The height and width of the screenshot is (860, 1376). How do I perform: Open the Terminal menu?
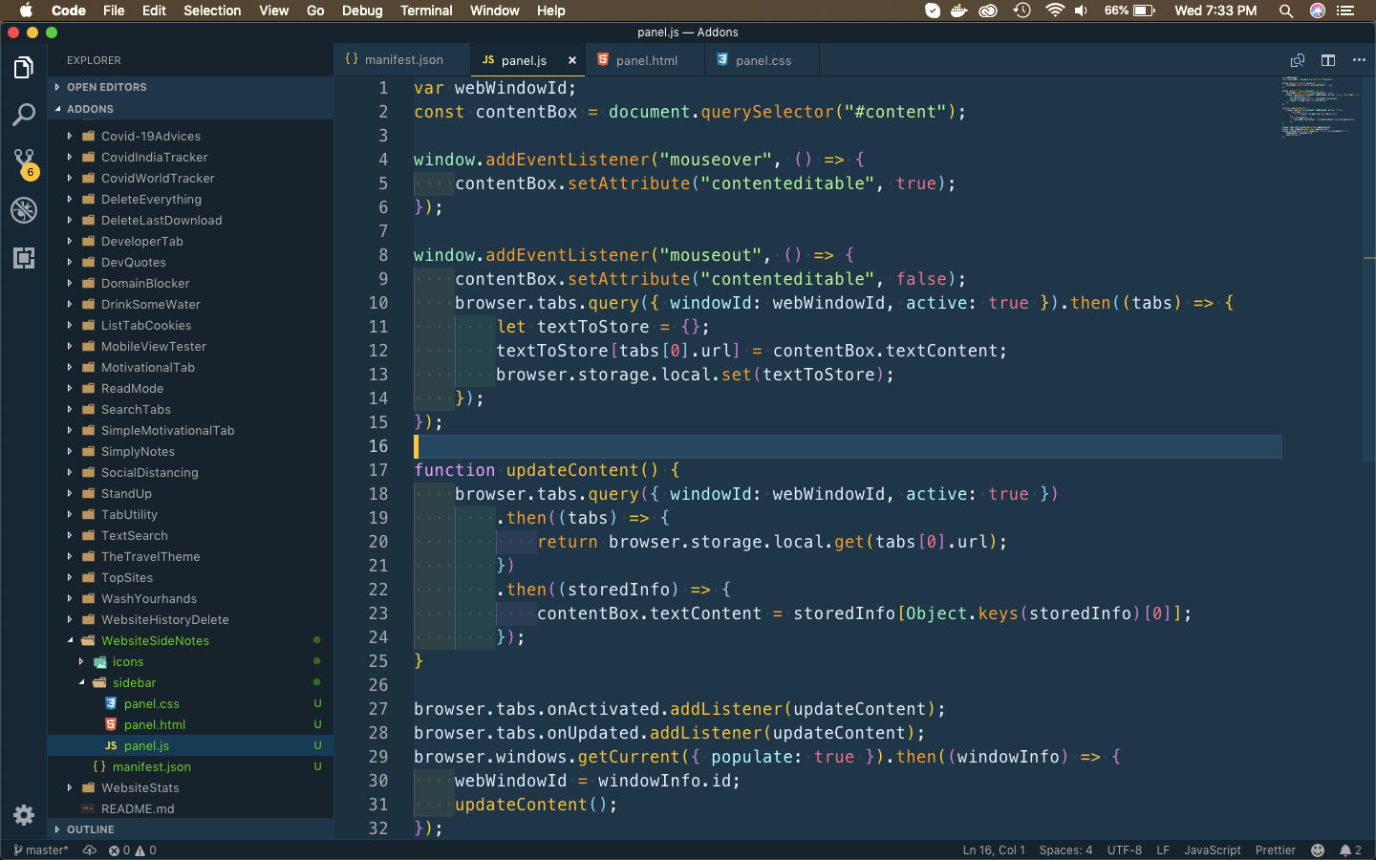pos(426,11)
